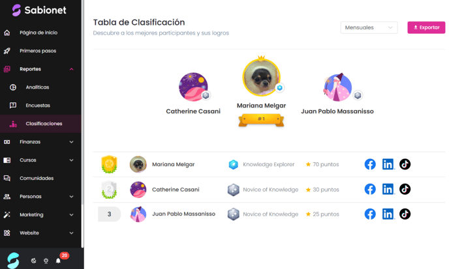The width and height of the screenshot is (449, 269).
Task: Toggle dark mode moon icon
Action: tap(33, 261)
